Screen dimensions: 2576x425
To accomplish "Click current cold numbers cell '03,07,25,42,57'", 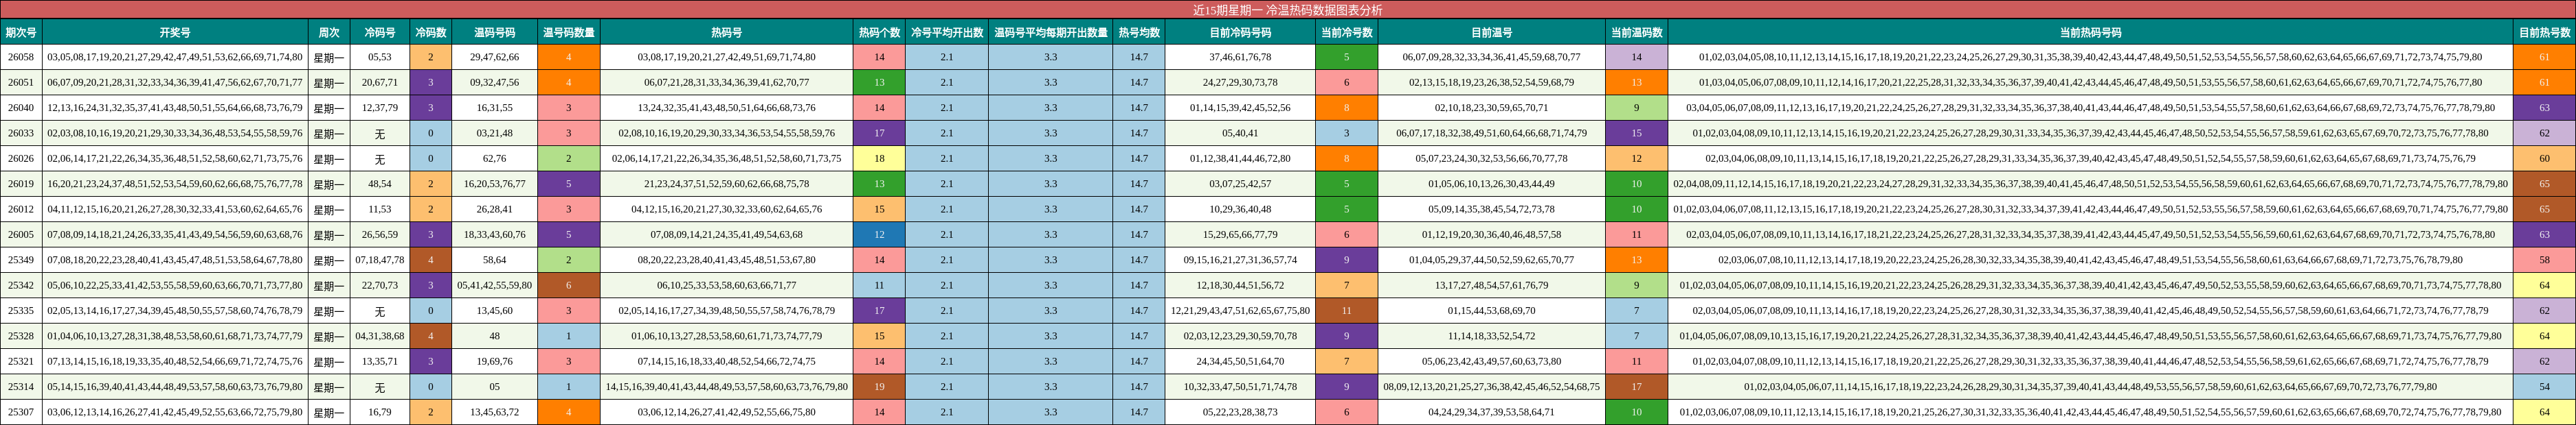I will click(1240, 184).
